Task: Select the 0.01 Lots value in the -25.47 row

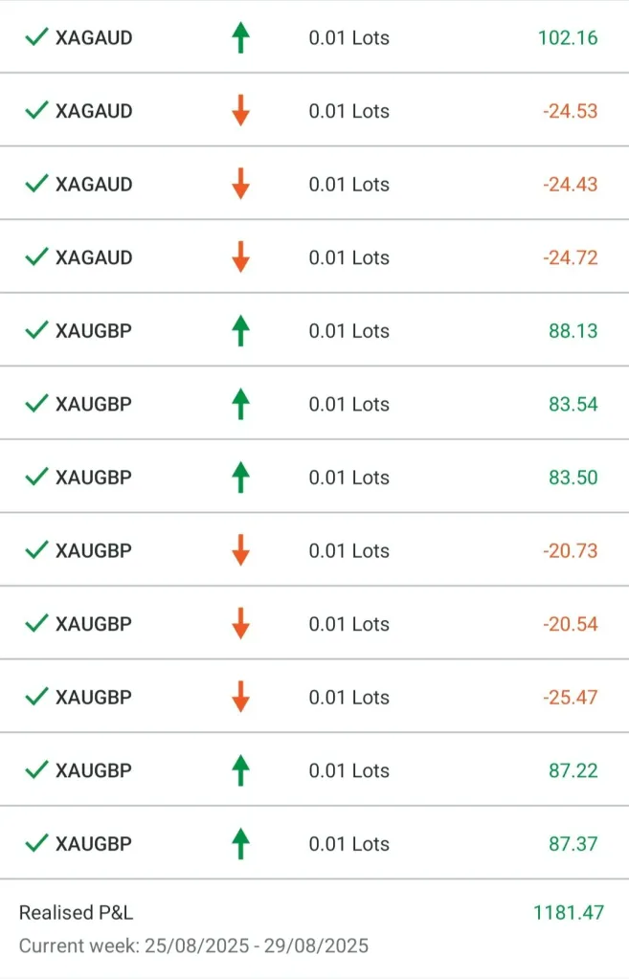Action: click(x=348, y=697)
